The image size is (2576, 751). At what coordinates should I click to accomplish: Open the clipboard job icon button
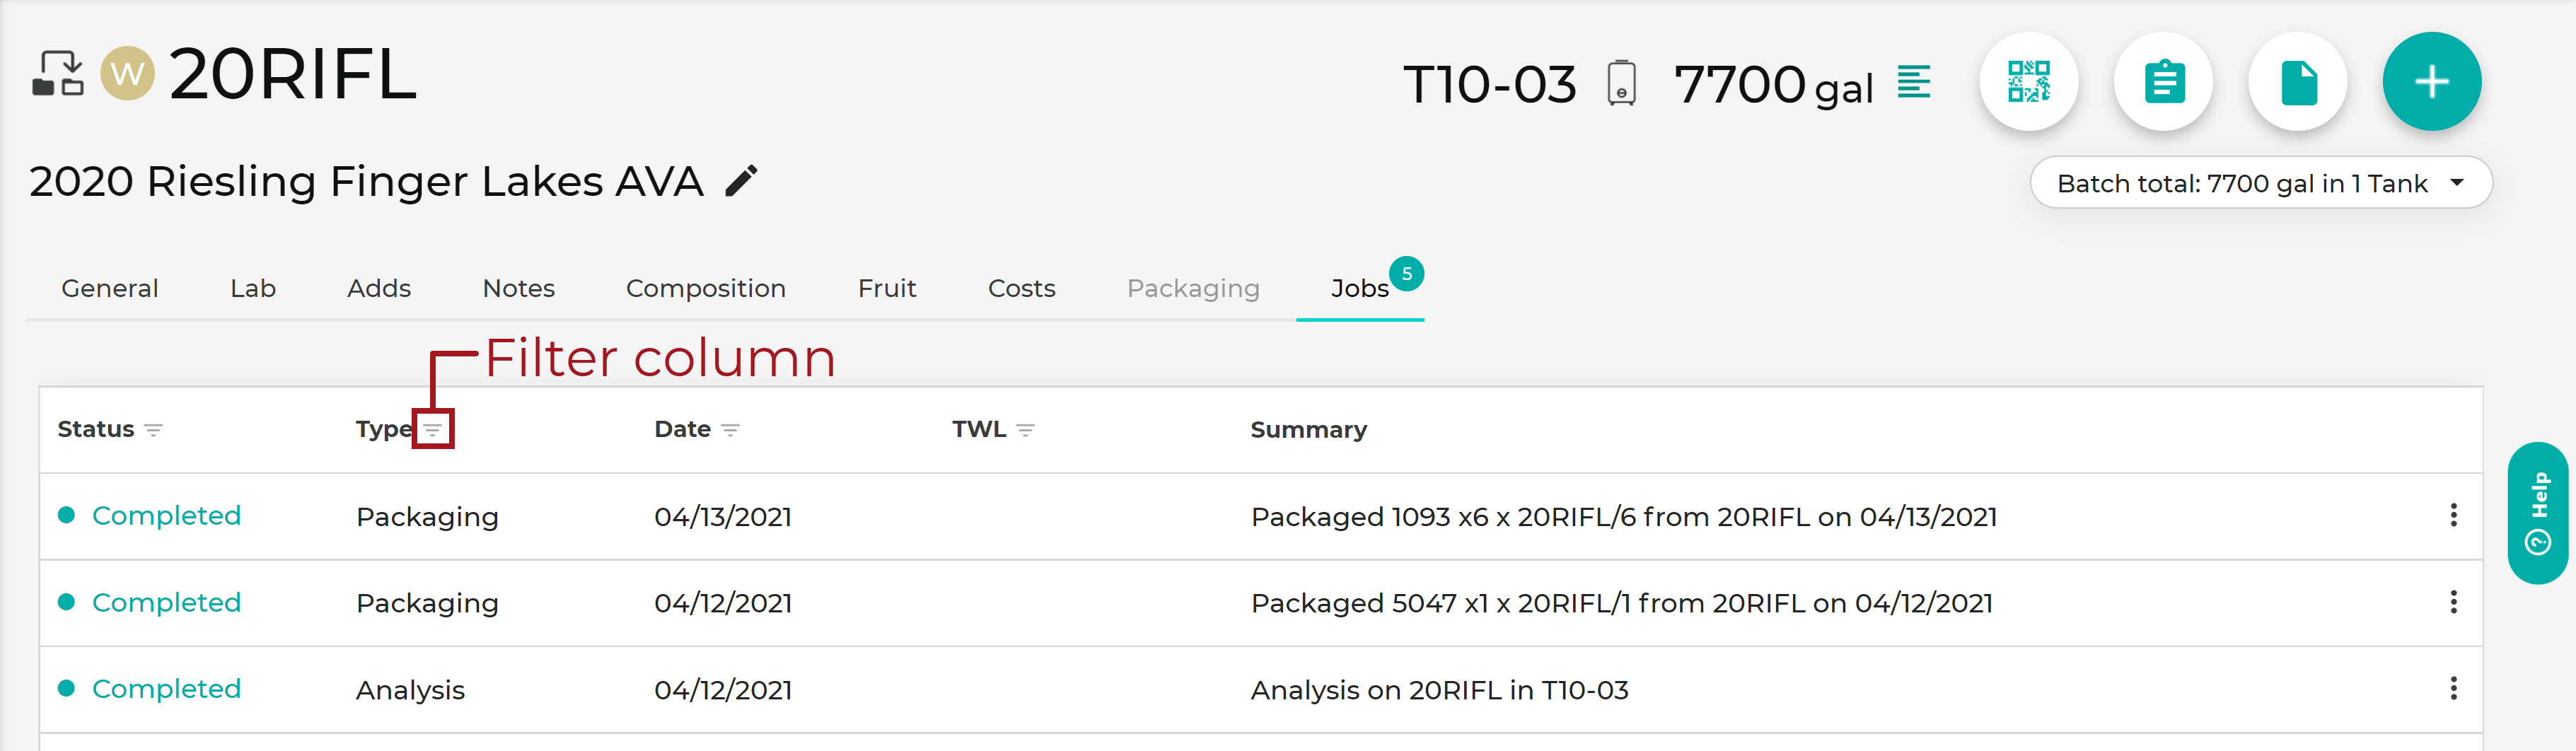click(2163, 82)
